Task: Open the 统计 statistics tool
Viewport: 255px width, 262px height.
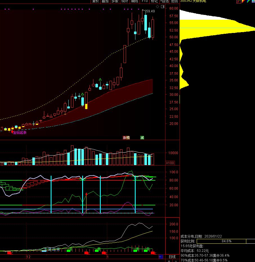Action: click(x=125, y=1)
